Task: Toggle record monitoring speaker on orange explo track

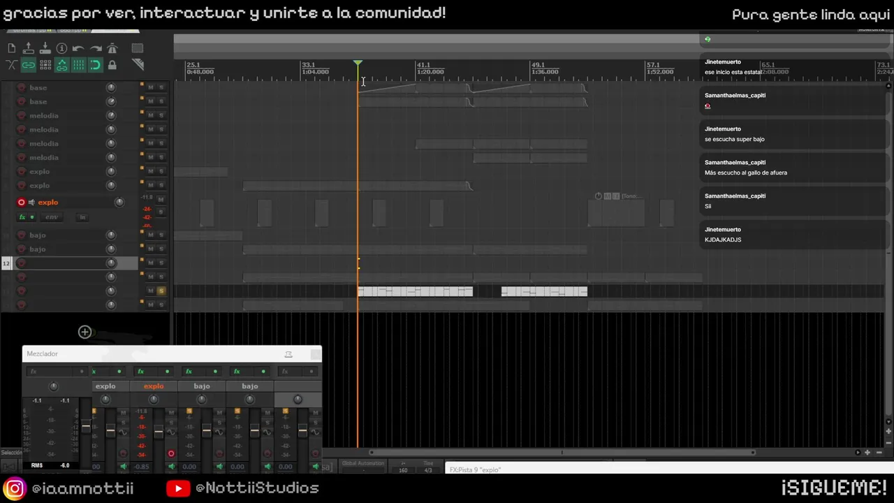Action: pos(31,203)
